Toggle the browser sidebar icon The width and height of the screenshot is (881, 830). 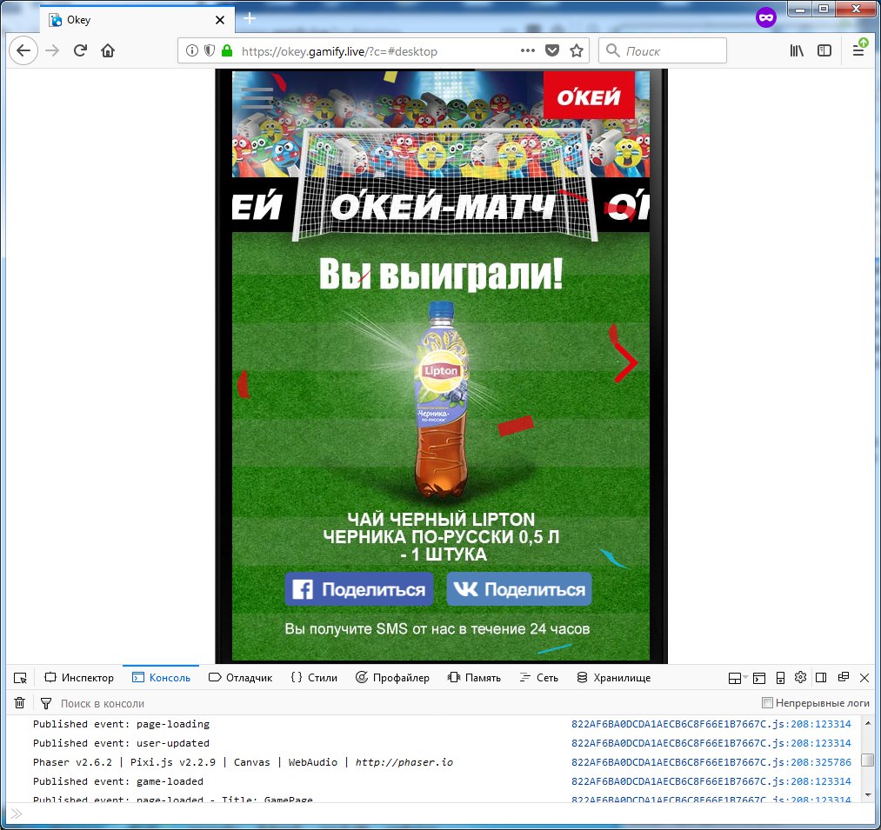824,50
